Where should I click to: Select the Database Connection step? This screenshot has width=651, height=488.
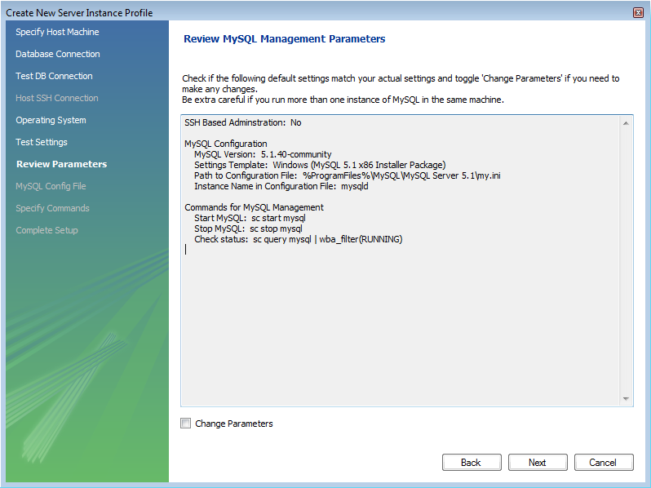tap(58, 54)
